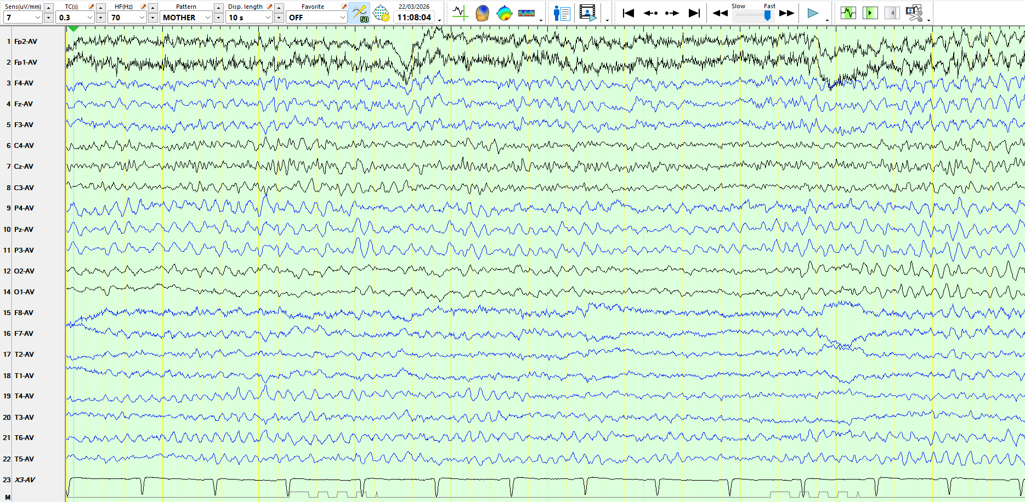Click the M marker row label
1025x502 pixels.
point(8,497)
